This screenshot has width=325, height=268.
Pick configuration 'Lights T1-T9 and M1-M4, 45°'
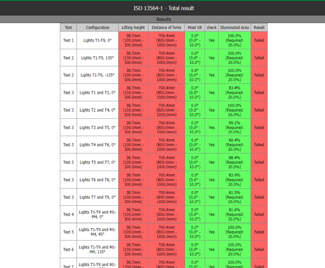click(x=97, y=232)
